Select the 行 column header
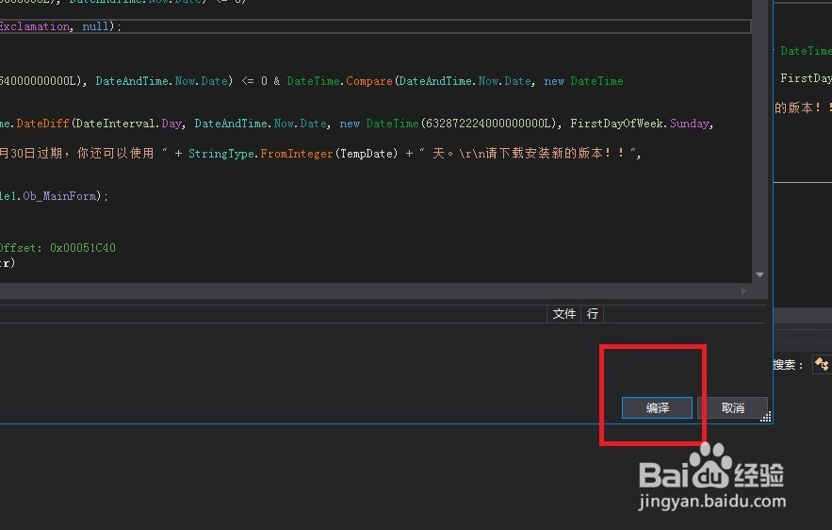 coord(593,314)
